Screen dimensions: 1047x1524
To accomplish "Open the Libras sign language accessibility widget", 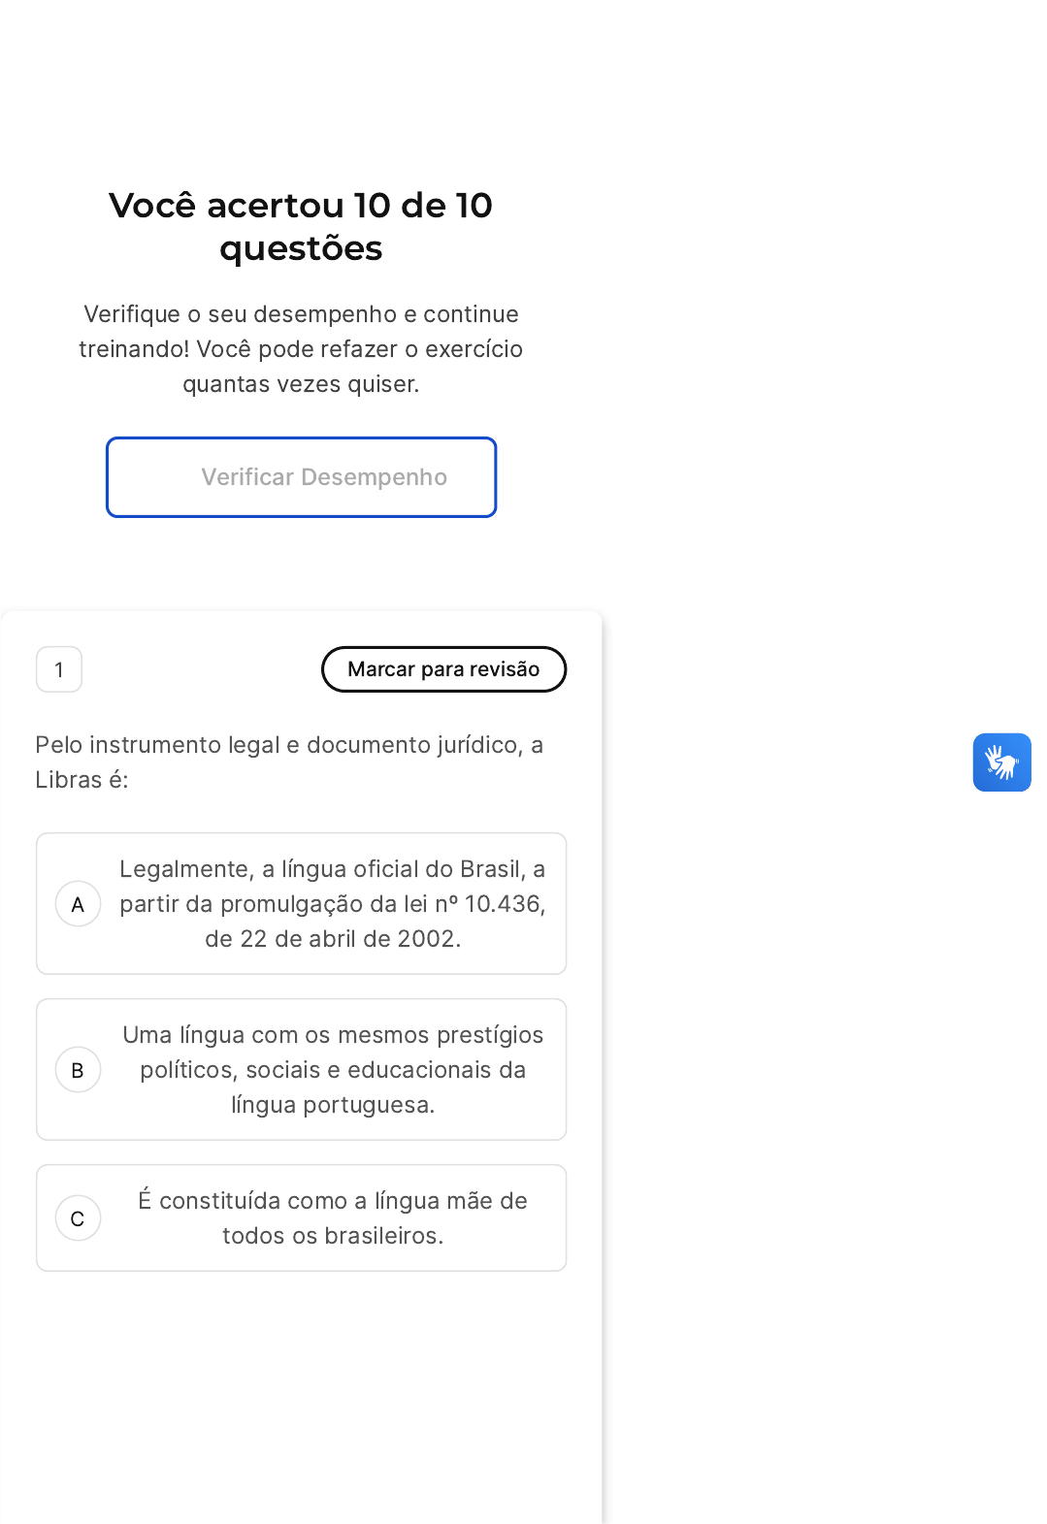I will pyautogui.click(x=1001, y=762).
